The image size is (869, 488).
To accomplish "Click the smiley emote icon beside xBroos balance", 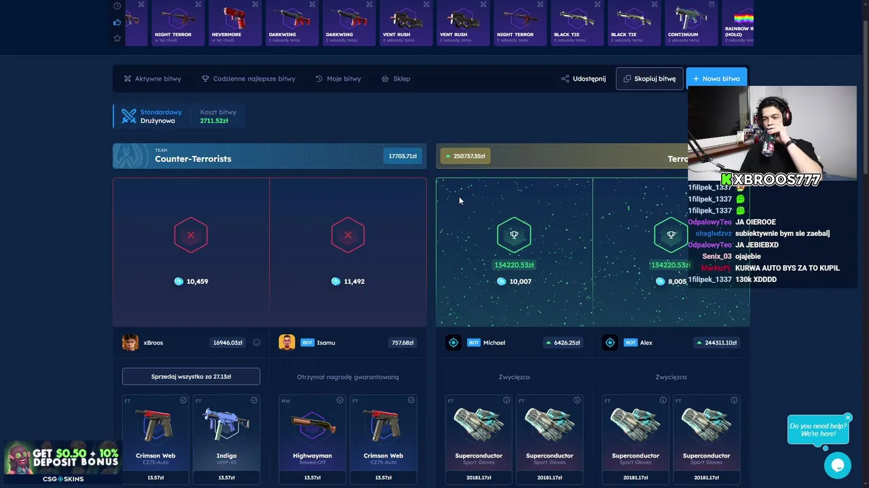I will click(x=257, y=343).
